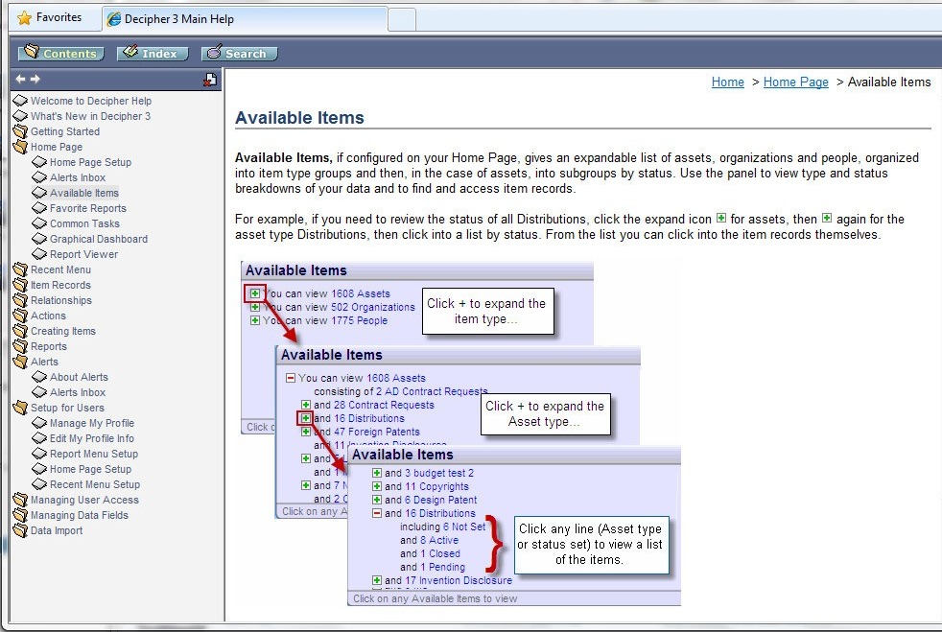The image size is (942, 632).
Task: Click the Edit My Profile Info page icon
Action: 39,438
